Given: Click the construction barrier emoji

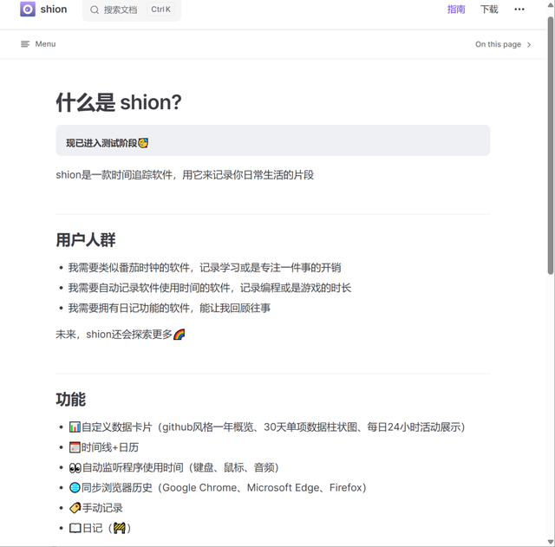Looking at the screenshot, I should click(x=120, y=529).
